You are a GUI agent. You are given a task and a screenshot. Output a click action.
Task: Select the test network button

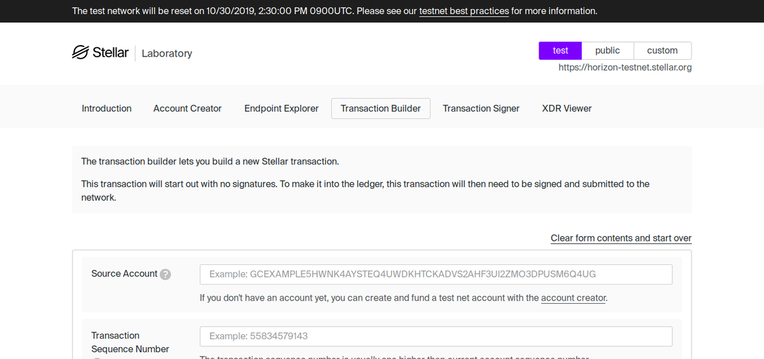(x=560, y=51)
